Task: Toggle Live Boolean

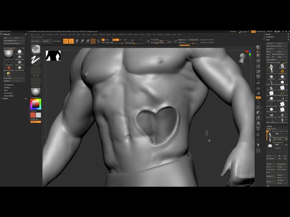Action: coord(57,41)
